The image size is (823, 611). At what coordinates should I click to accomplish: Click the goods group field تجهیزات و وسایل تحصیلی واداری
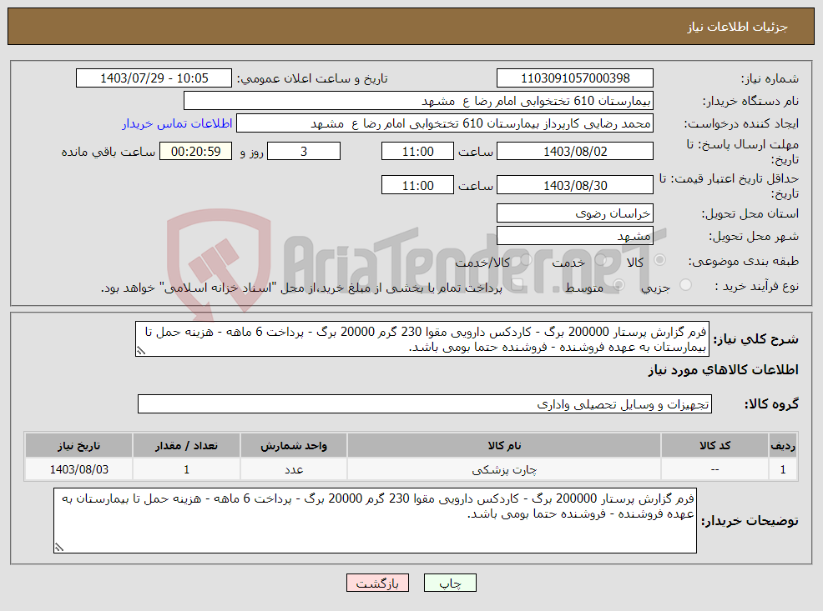tap(425, 404)
